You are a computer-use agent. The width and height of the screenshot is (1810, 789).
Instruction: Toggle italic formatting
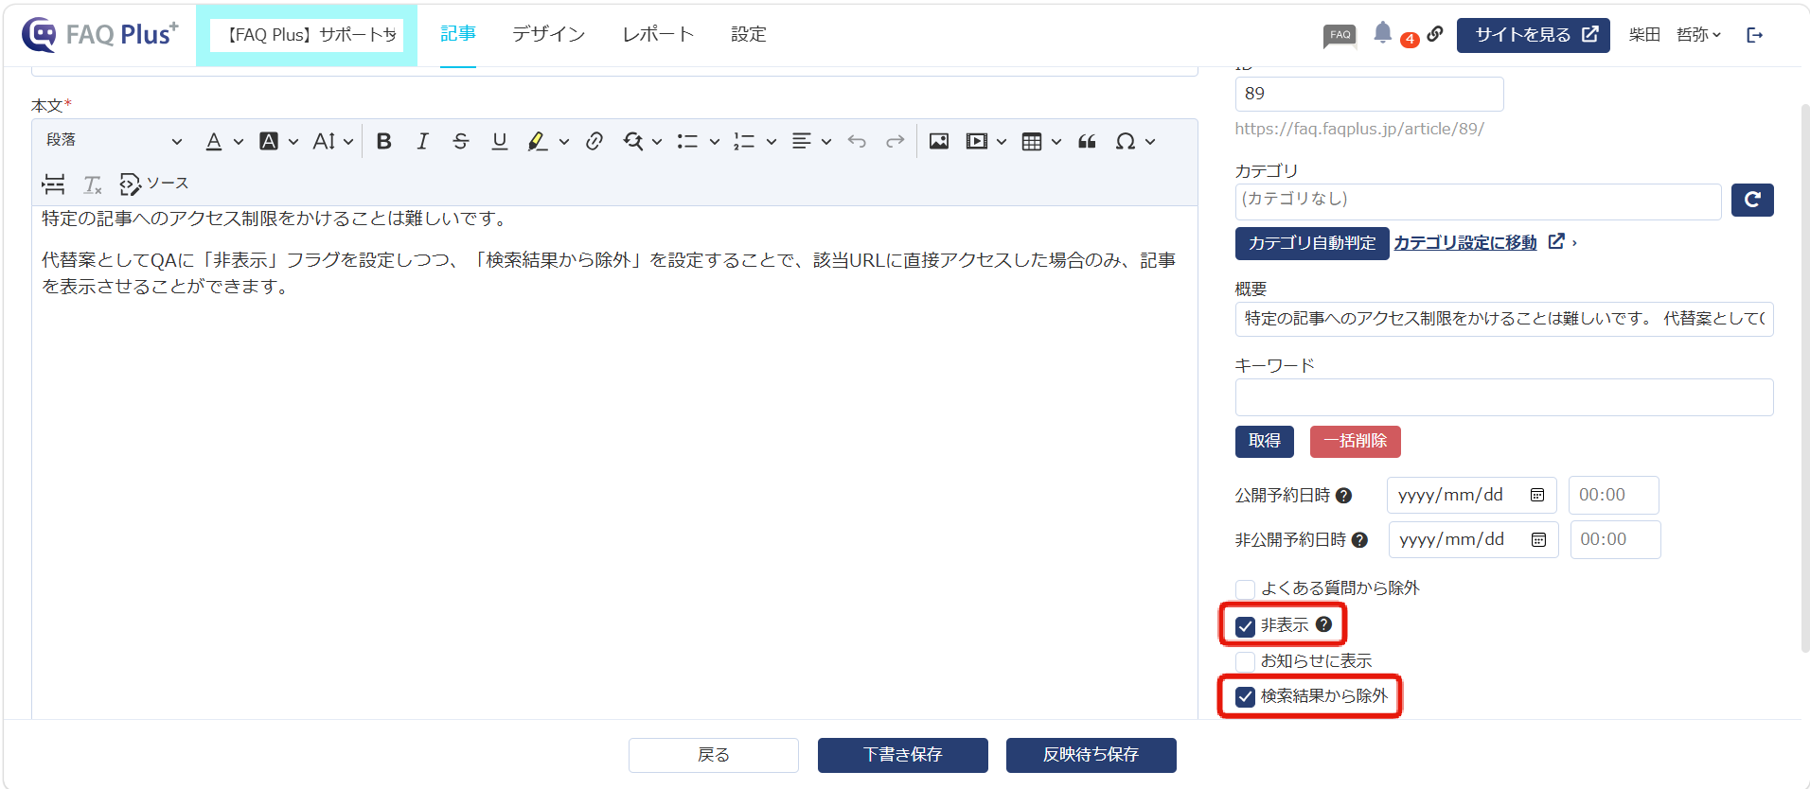422,142
